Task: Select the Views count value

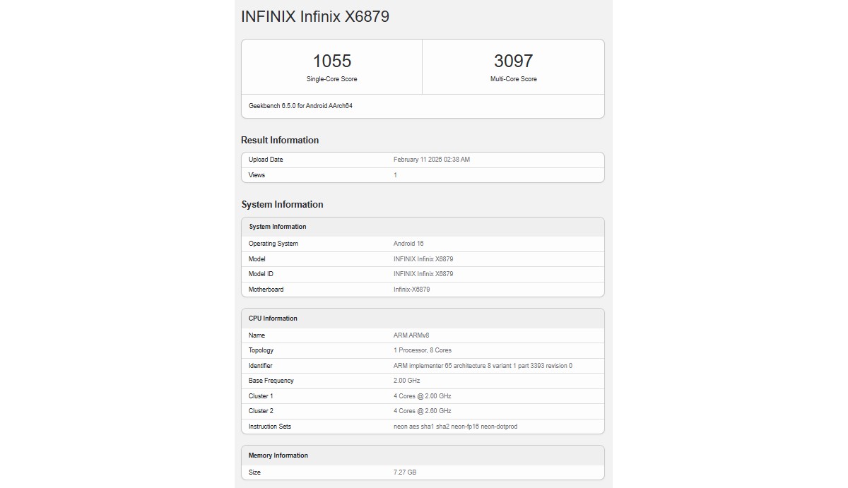Action: (394, 174)
